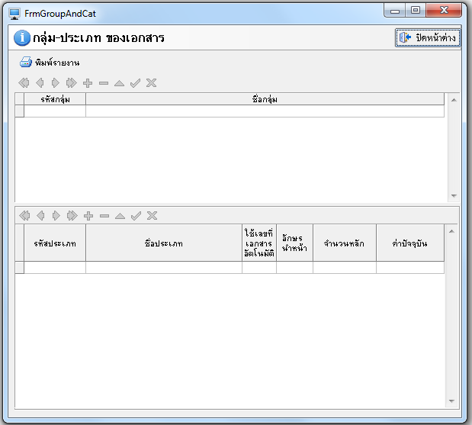Post group changes with checkmark icon
Image resolution: width=472 pixels, height=425 pixels.
(x=136, y=83)
